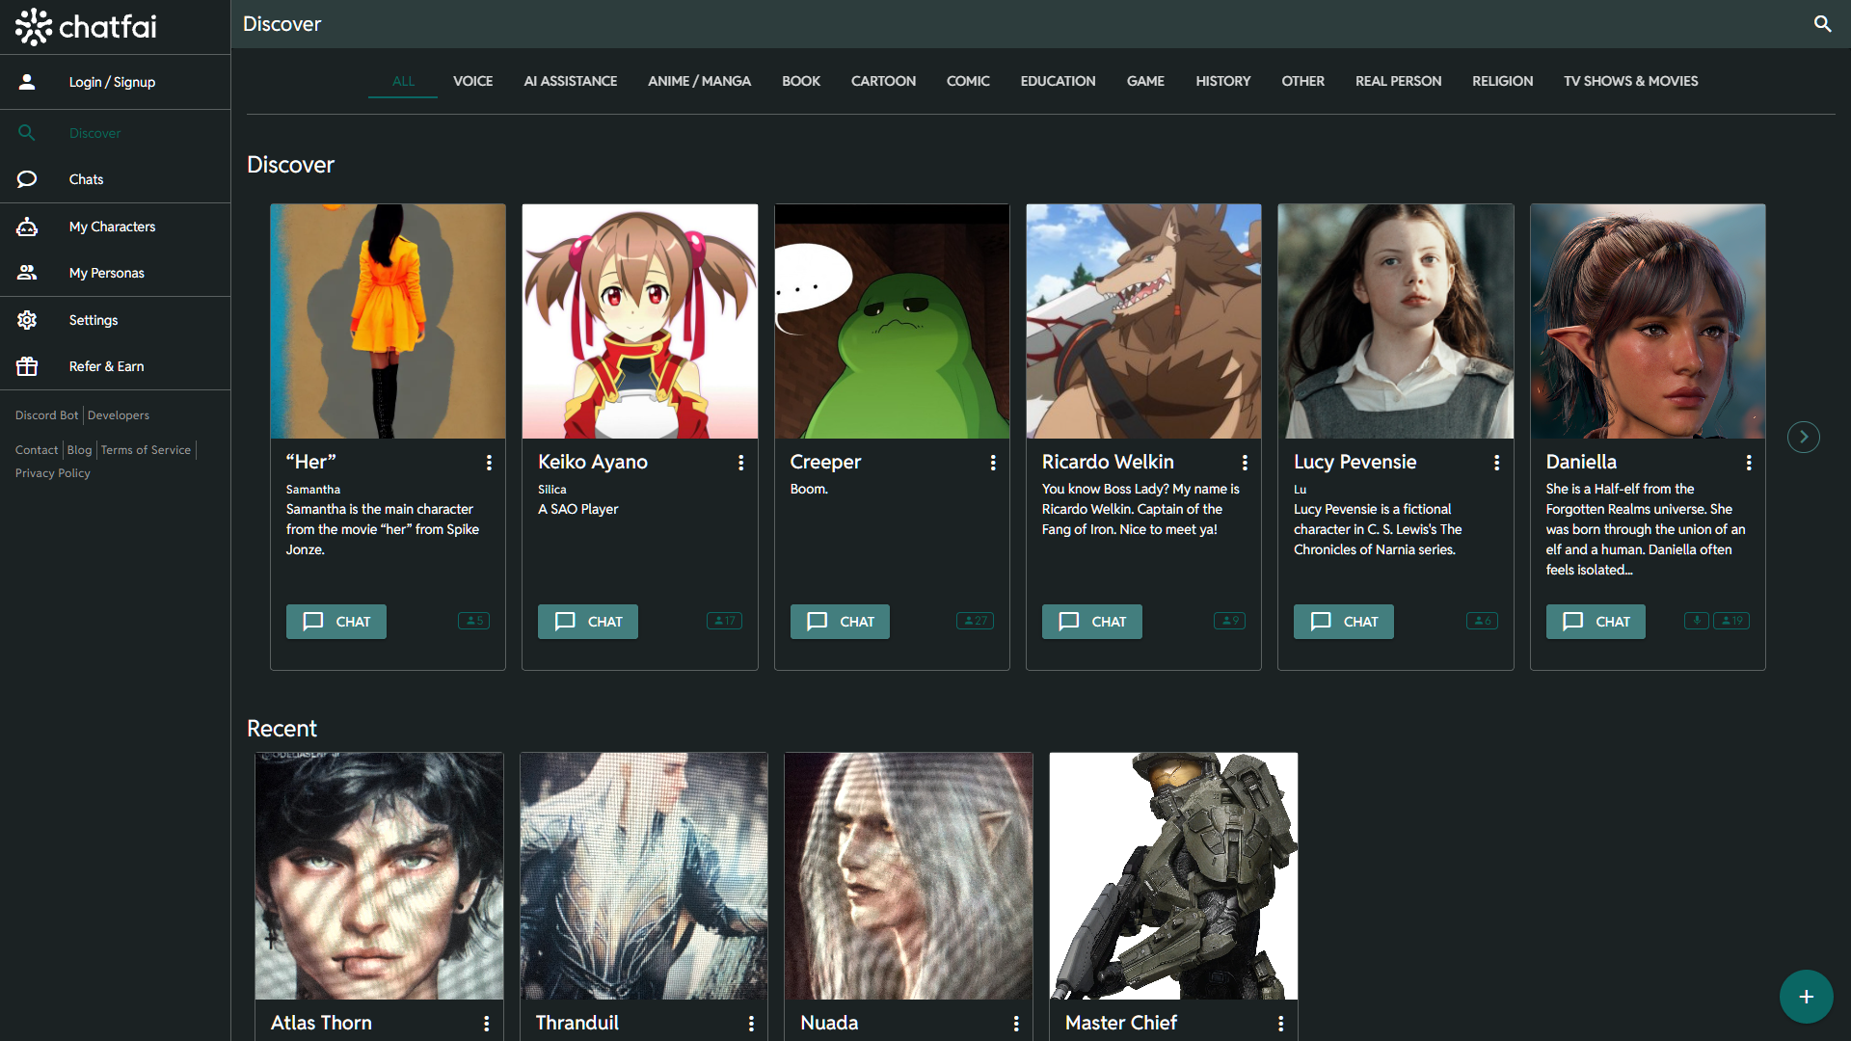Image resolution: width=1851 pixels, height=1041 pixels.
Task: Click the download icon on Daniella's card
Action: (x=1696, y=621)
